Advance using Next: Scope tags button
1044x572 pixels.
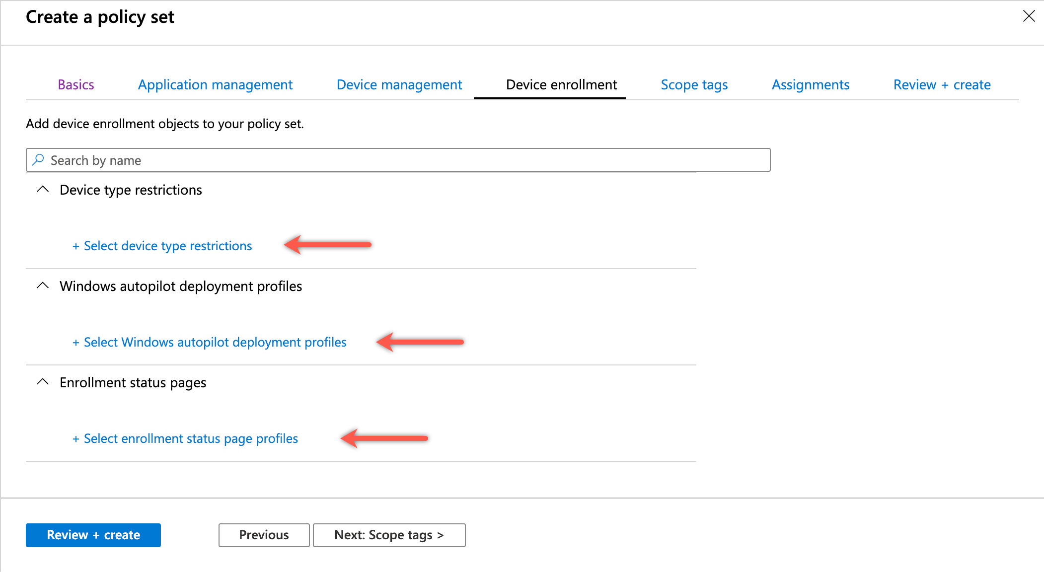pos(389,535)
